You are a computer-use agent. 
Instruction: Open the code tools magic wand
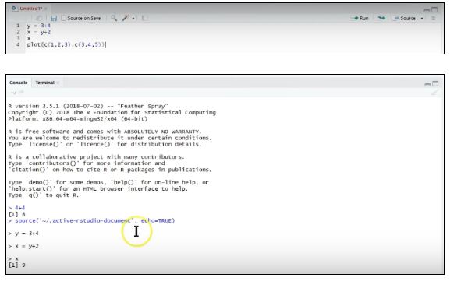[x=126, y=19]
